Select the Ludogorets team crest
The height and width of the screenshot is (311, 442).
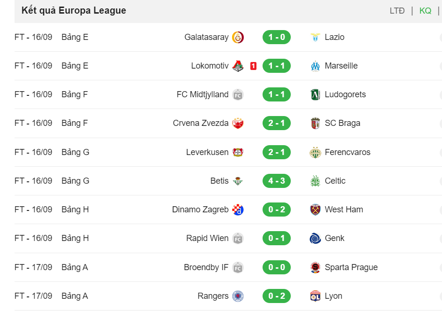click(315, 94)
